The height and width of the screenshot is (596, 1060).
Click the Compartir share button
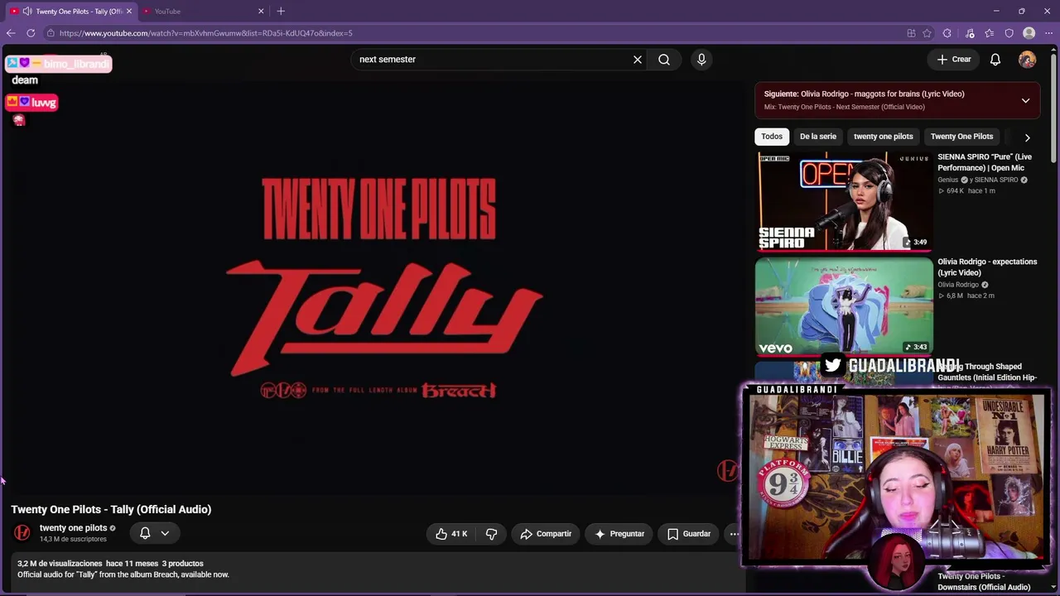(546, 534)
